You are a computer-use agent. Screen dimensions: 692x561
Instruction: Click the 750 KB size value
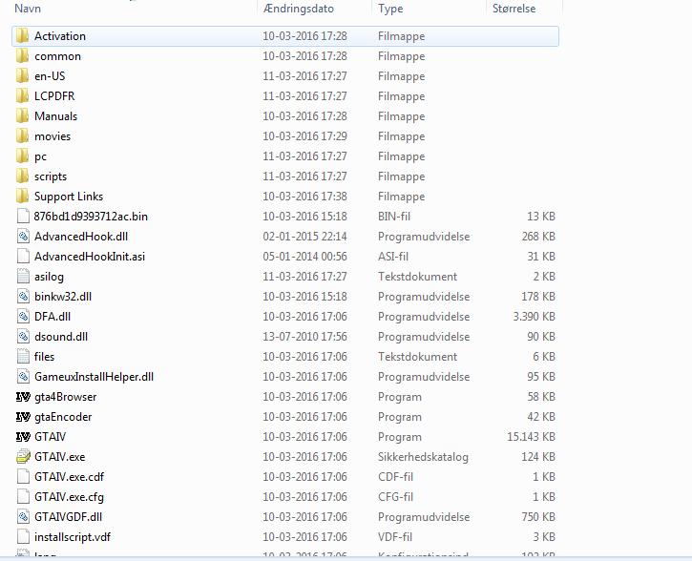[x=538, y=517]
